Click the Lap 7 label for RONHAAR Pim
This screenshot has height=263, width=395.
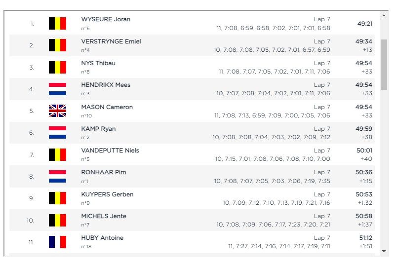[322, 172]
